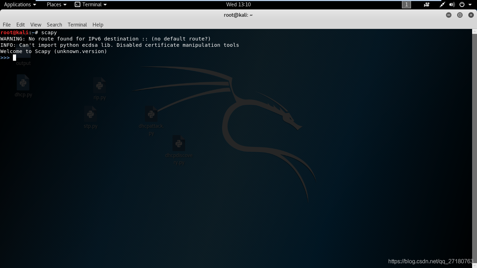Image resolution: width=477 pixels, height=268 pixels.
Task: Select workspace 1 indicator
Action: [406, 5]
